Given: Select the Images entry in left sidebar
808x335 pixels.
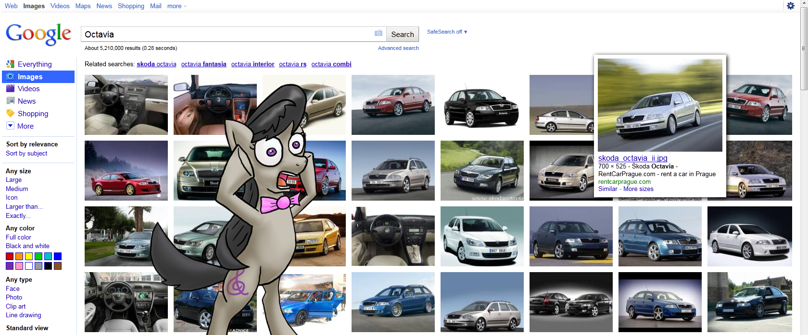Looking at the screenshot, I should pos(38,77).
